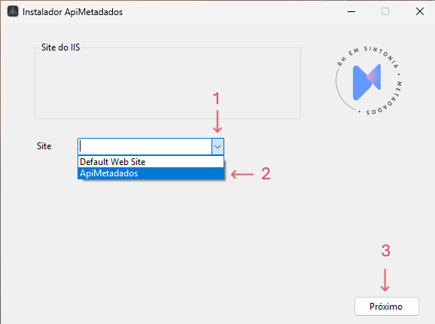
Task: Minimize the Instalador ApiMetadados window
Action: pos(351,11)
